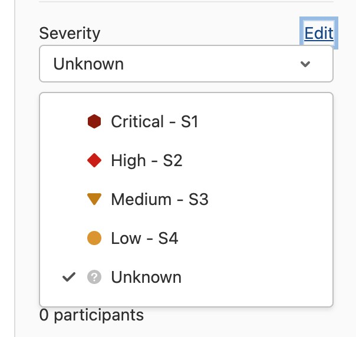This screenshot has width=356, height=337.
Task: Set severity to "Low - S4"
Action: [144, 239]
